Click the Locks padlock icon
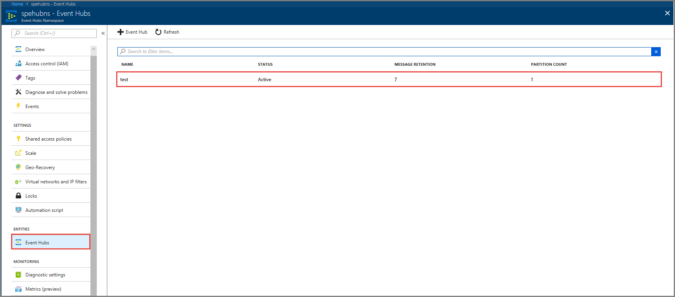This screenshot has width=675, height=297. [x=18, y=196]
